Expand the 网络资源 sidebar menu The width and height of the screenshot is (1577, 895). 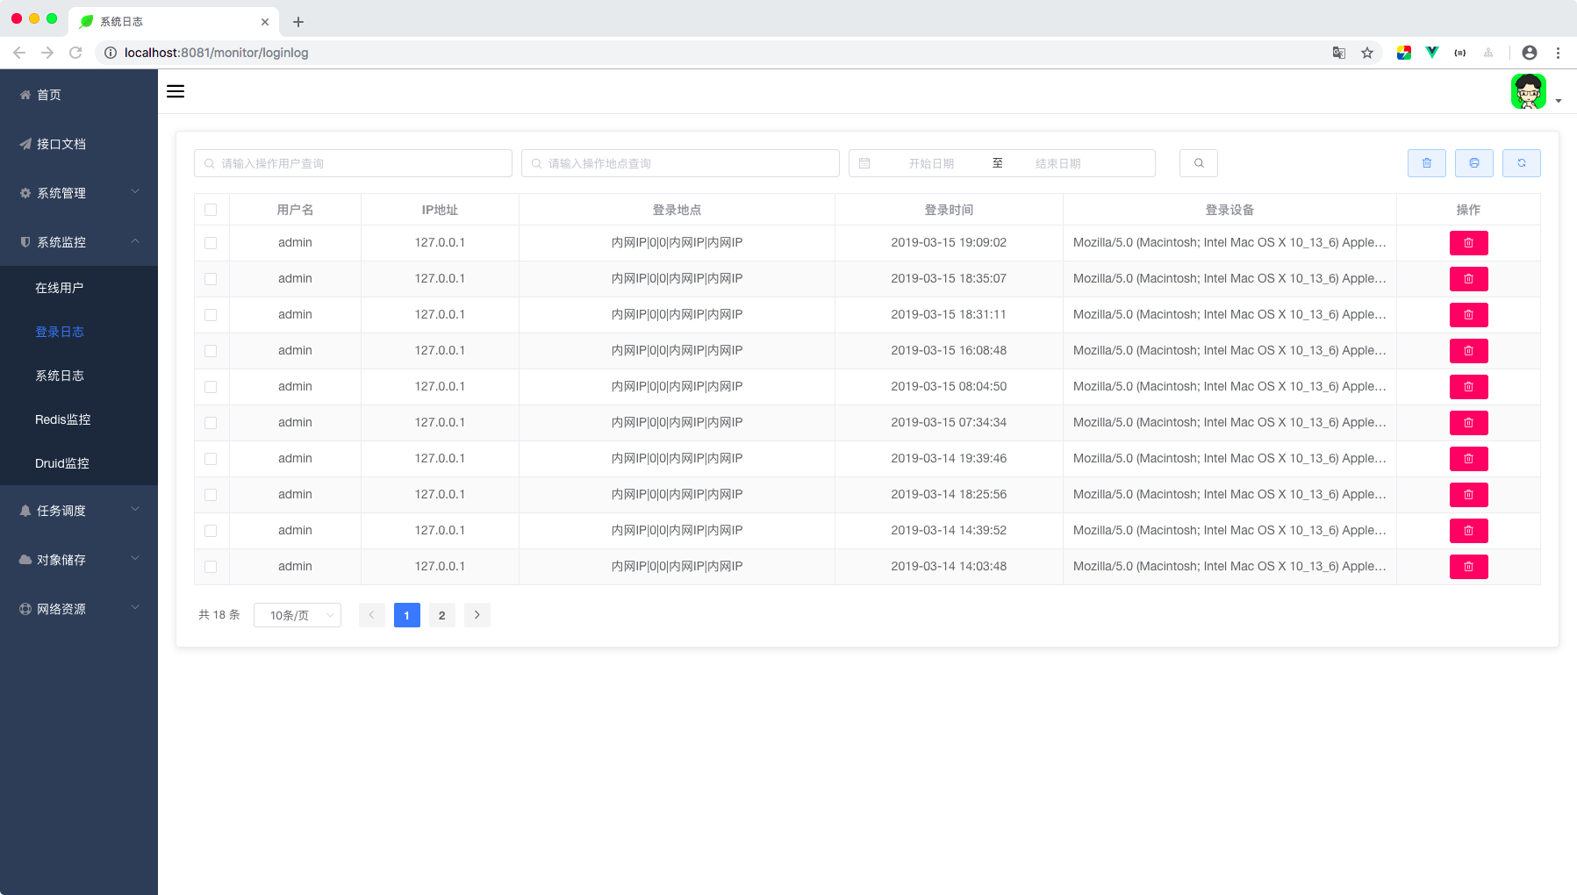[79, 609]
